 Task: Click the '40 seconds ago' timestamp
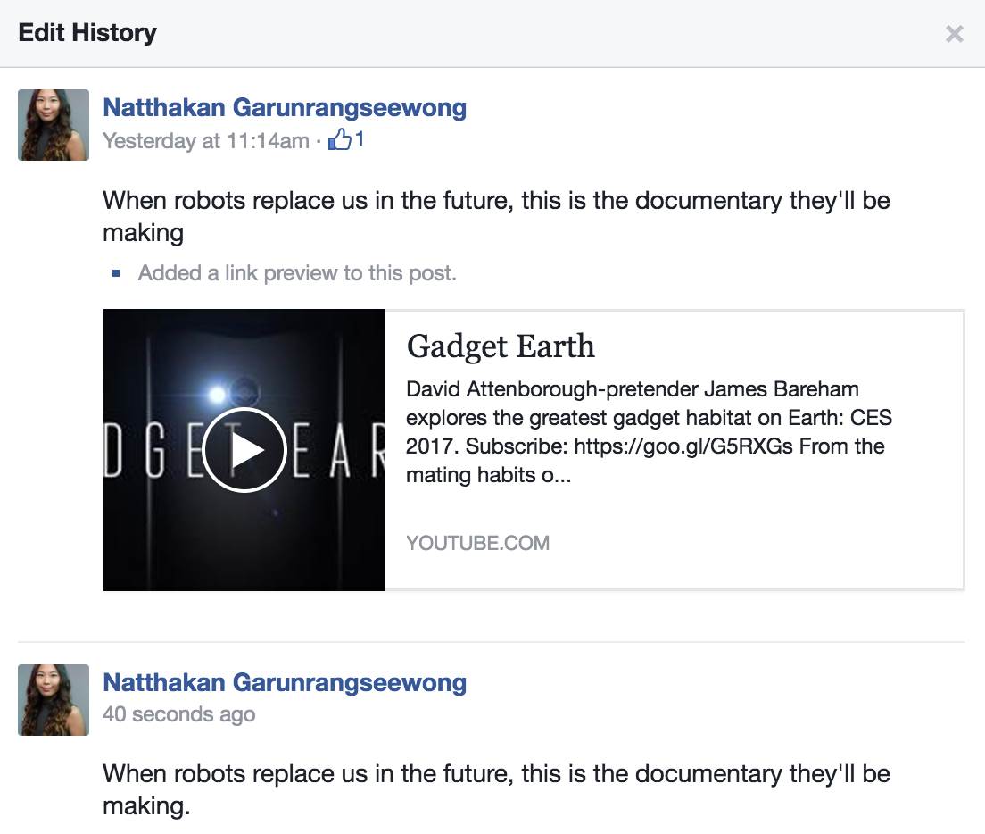178,714
